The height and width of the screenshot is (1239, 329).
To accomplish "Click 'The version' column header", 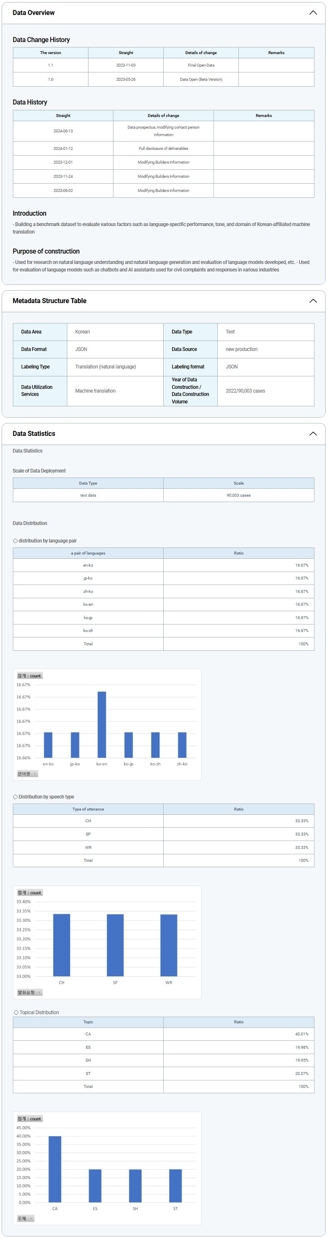I will pos(50,52).
